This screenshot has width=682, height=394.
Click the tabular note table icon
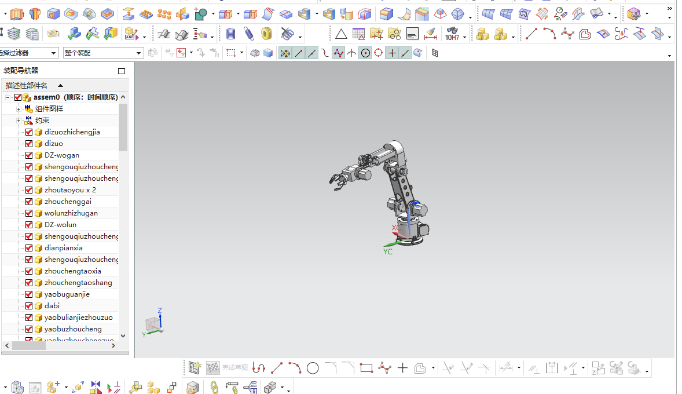tap(359, 34)
